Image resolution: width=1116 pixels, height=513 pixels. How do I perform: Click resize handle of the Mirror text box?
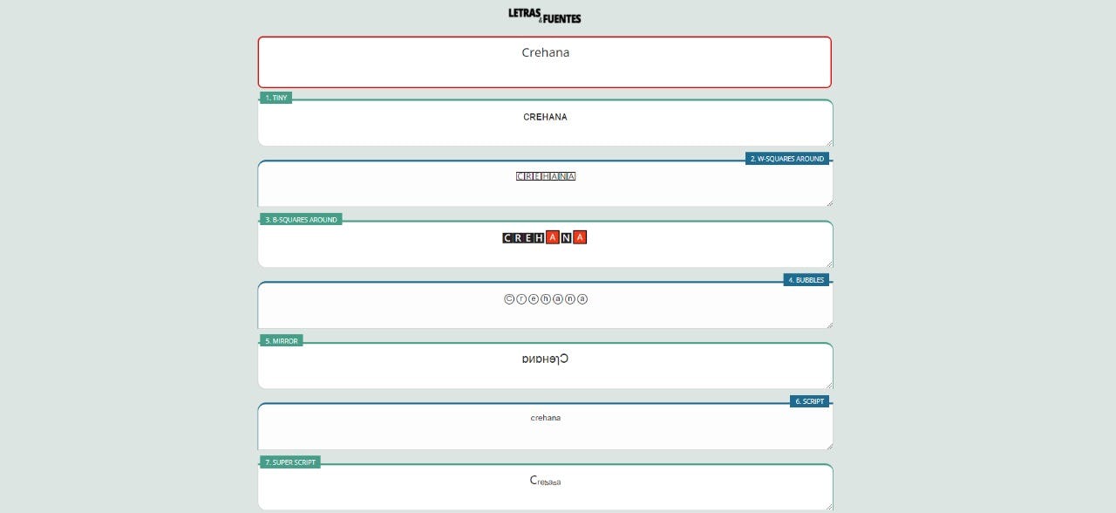(x=828, y=385)
